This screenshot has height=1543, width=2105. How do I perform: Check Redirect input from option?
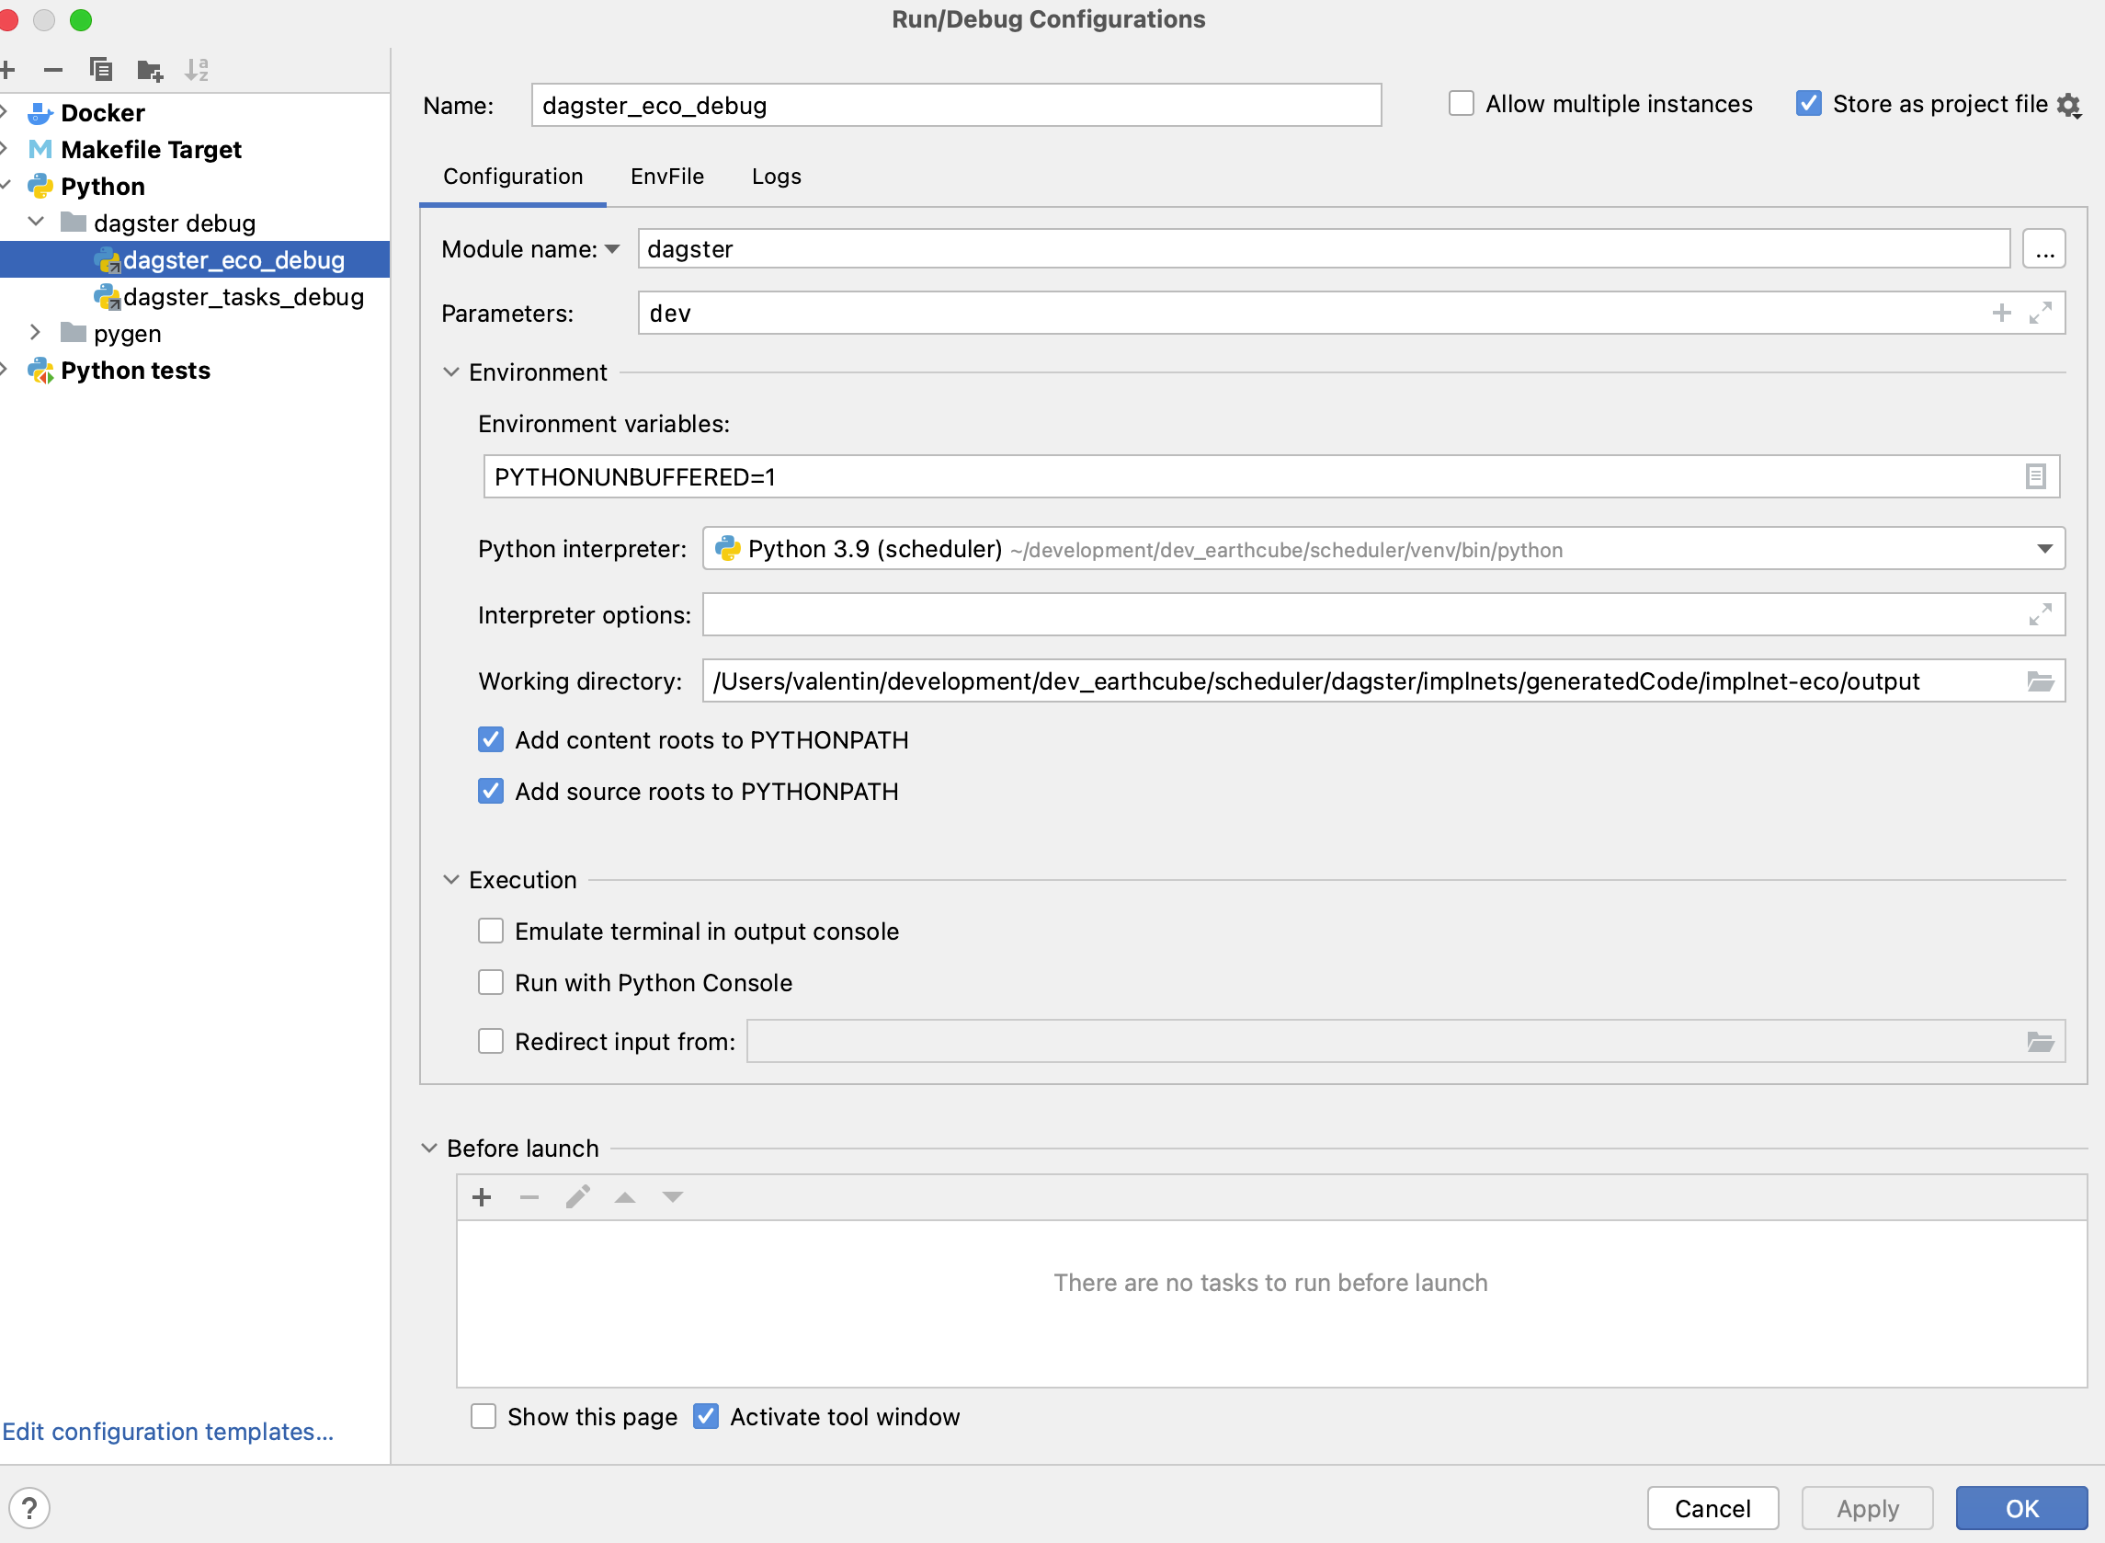(491, 1042)
